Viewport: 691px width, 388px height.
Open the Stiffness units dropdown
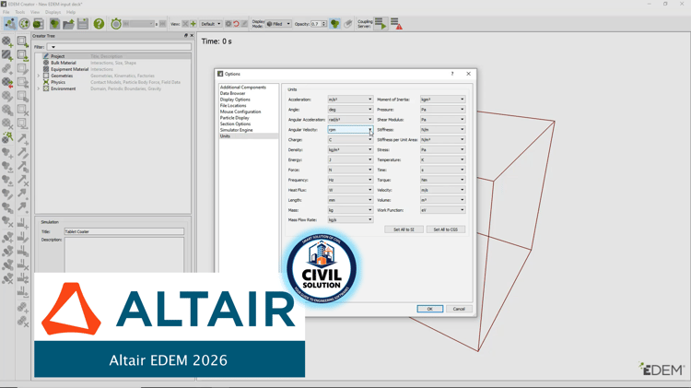[x=442, y=130]
